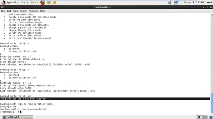This screenshot has height=119, width=213.
Task: Maximize the root@node1 terminal window
Action: click(207, 7)
